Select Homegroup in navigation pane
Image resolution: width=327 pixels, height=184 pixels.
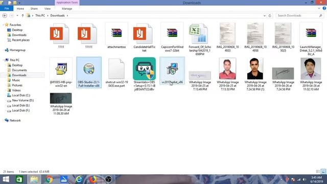click(17, 50)
